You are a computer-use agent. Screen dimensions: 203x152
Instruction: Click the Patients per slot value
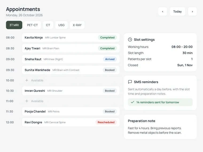coord(192,59)
